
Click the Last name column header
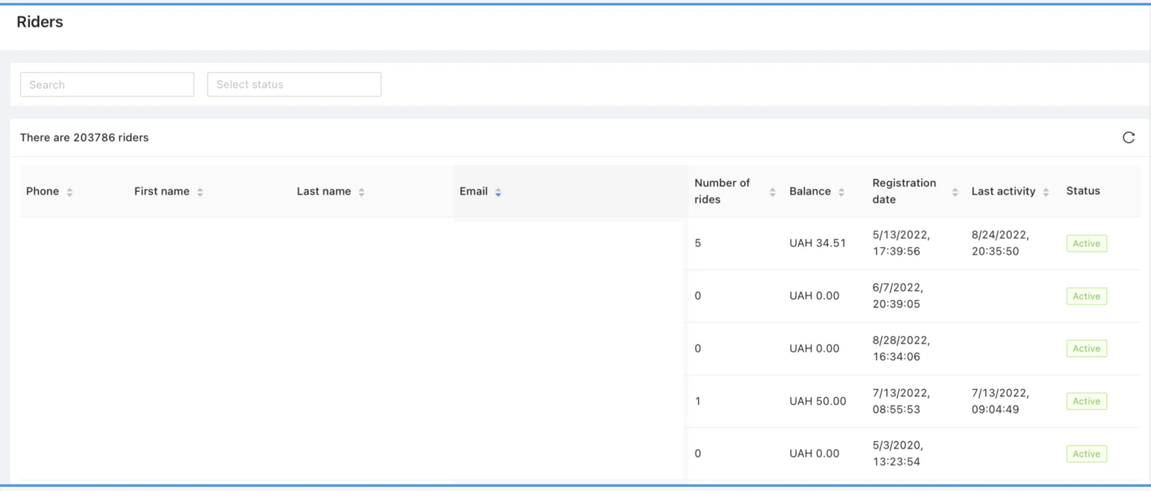point(324,191)
